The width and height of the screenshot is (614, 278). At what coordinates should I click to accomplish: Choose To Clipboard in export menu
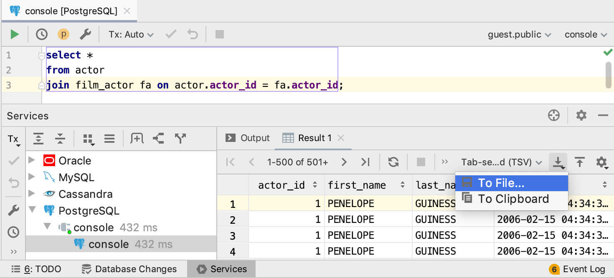coord(512,199)
